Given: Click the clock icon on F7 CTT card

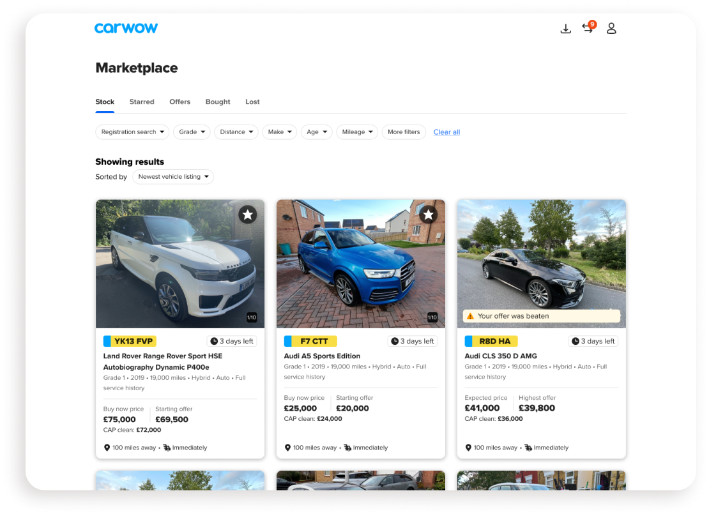Looking at the screenshot, I should pyautogui.click(x=395, y=342).
